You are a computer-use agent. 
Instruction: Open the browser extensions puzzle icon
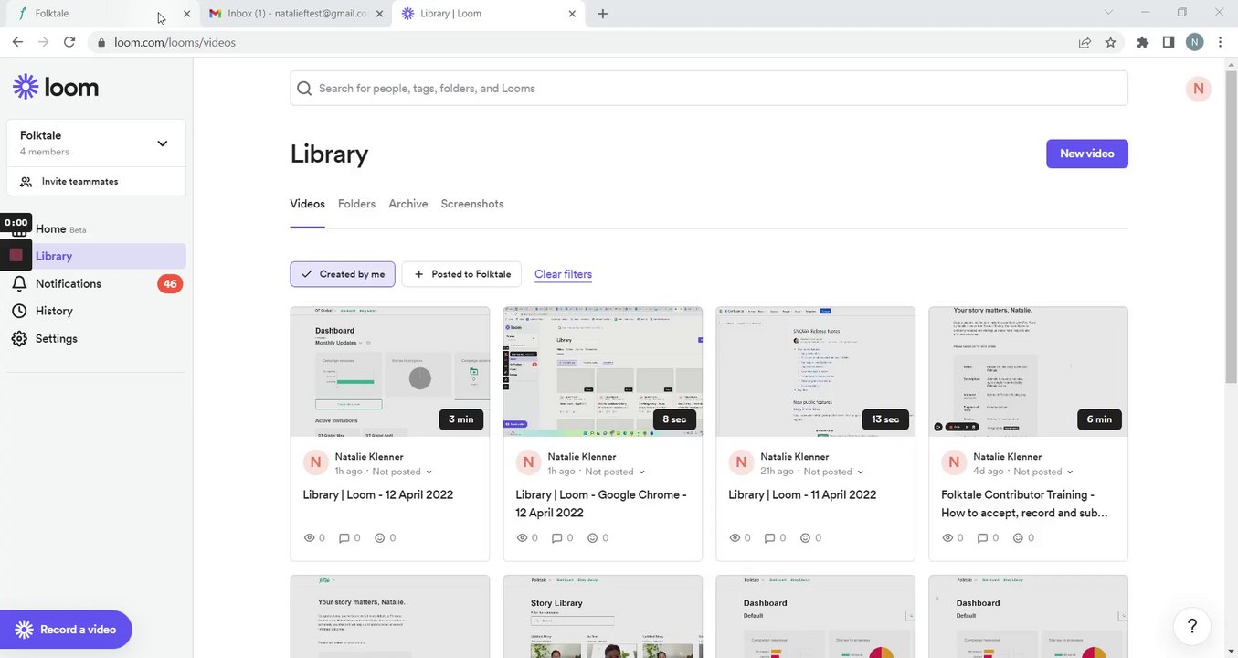tap(1143, 42)
